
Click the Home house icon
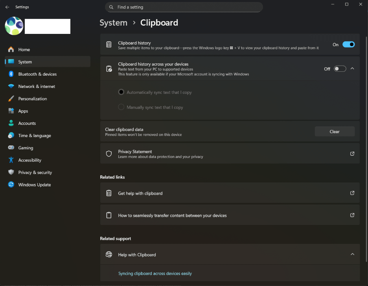point(11,49)
